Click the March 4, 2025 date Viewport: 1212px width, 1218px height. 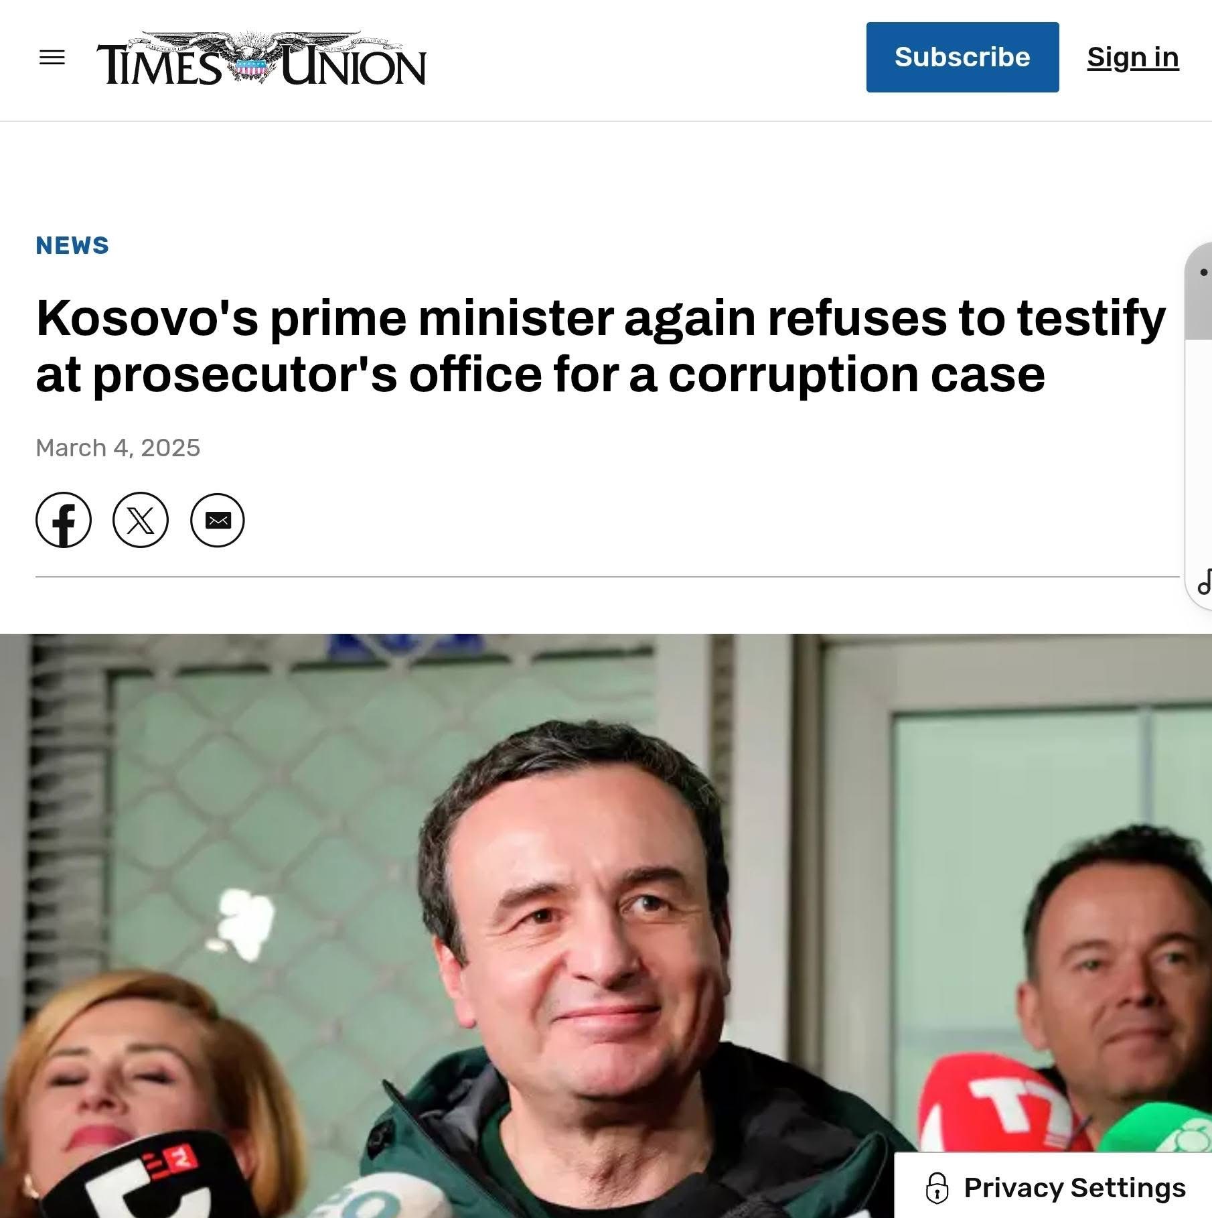(x=118, y=448)
